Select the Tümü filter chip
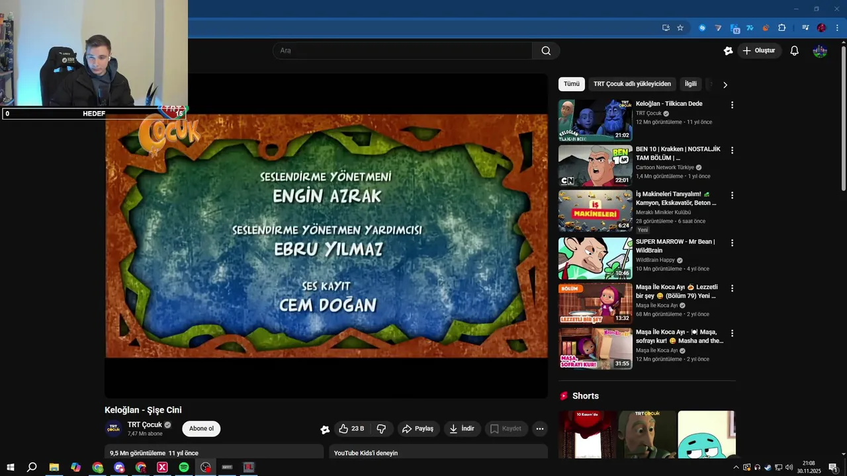Screen dimensions: 847x476 click(x=572, y=84)
